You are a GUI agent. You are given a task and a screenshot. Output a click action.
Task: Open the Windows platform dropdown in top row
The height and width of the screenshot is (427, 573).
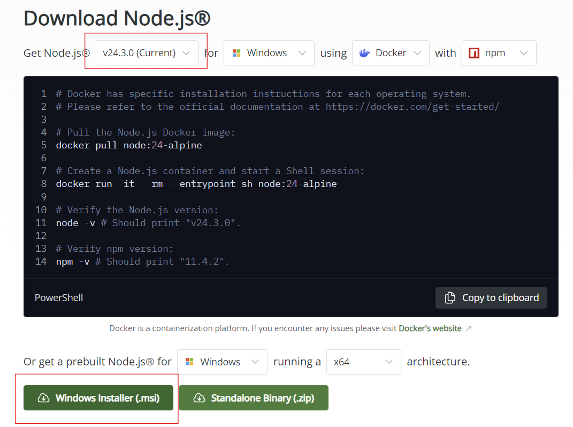pos(269,53)
